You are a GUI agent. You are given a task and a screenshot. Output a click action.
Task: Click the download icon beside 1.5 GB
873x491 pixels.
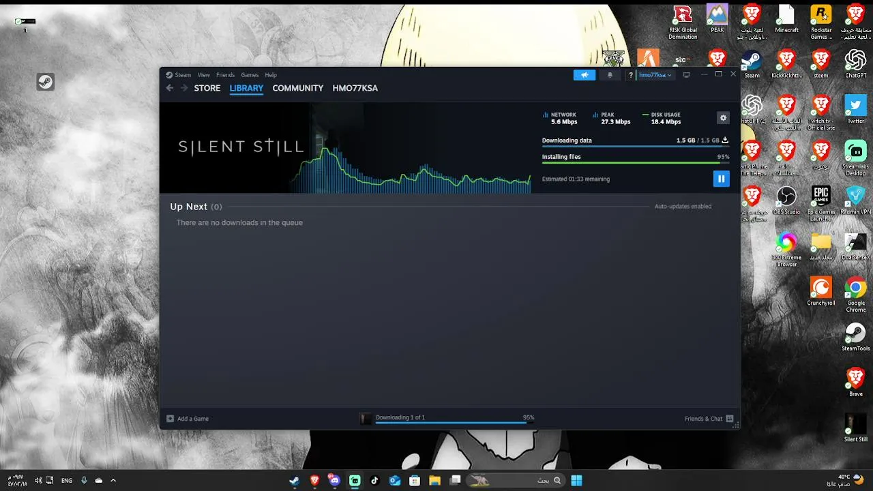tap(725, 140)
